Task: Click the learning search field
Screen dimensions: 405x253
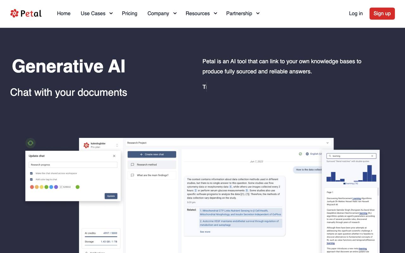Action: coord(352,156)
